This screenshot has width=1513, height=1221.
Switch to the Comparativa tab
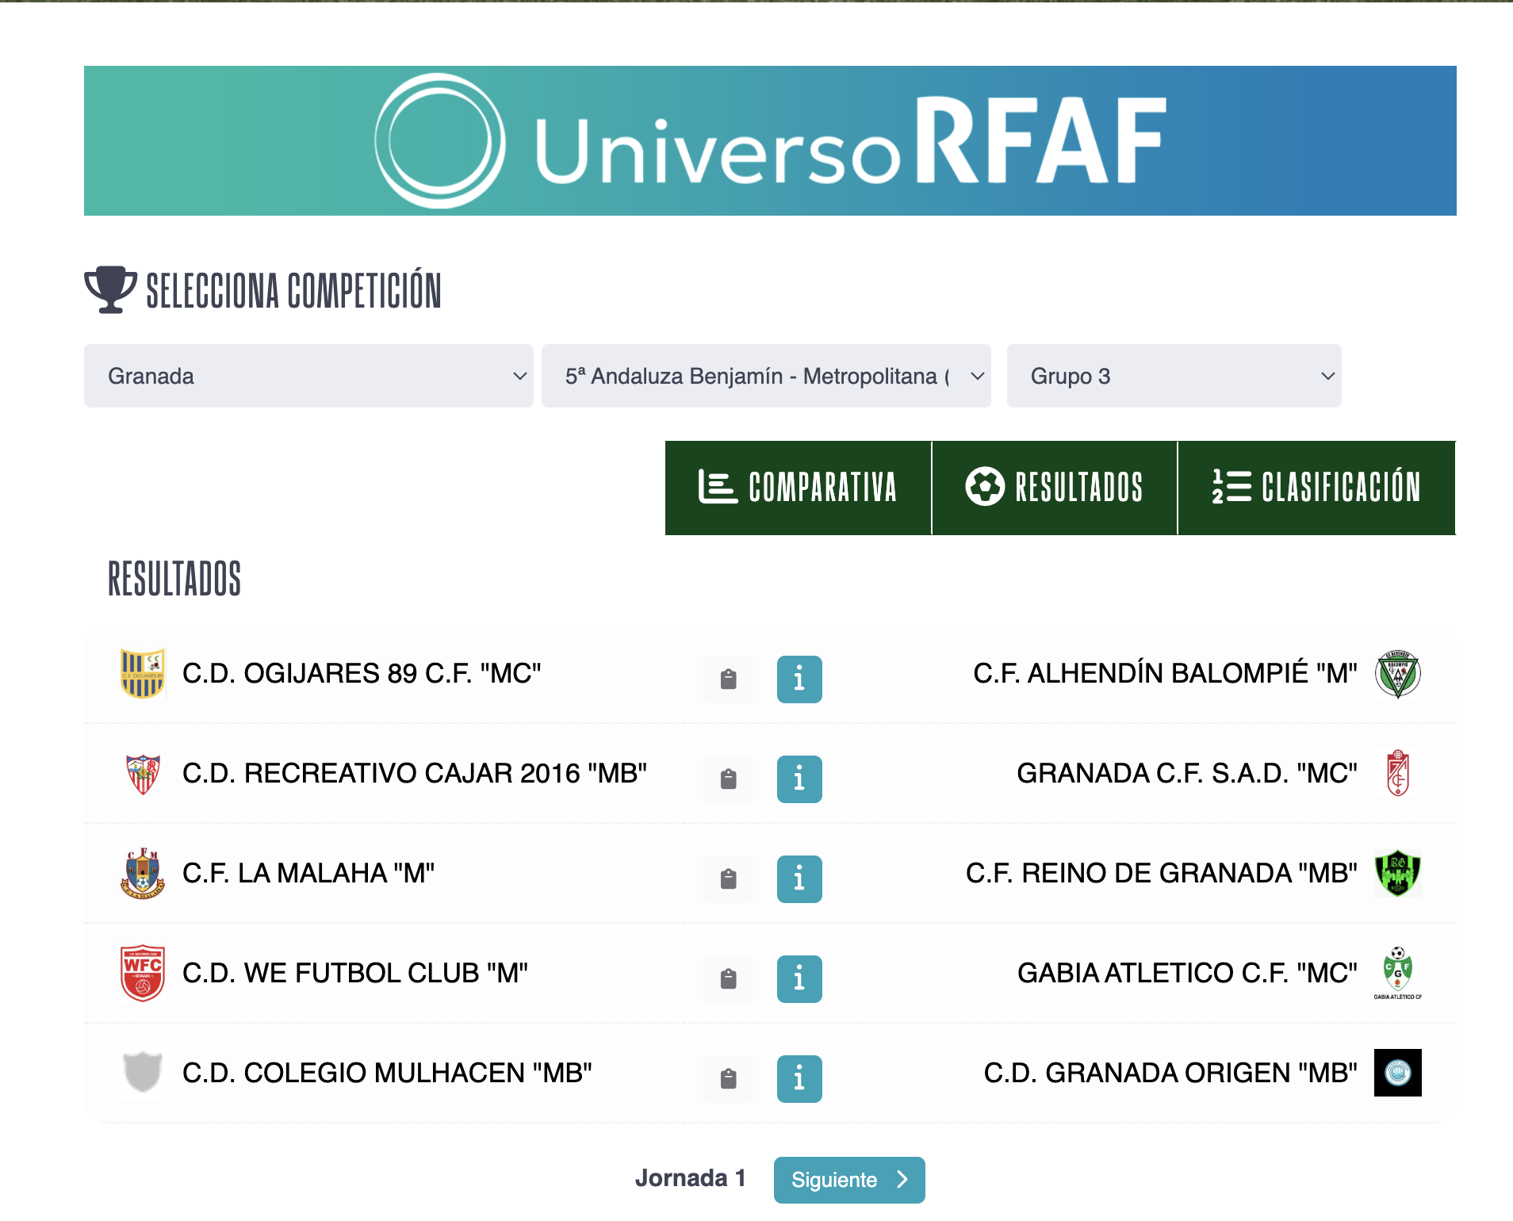coord(798,488)
